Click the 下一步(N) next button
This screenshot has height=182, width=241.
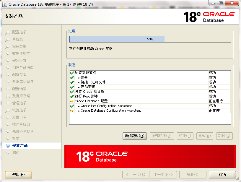[163, 175]
